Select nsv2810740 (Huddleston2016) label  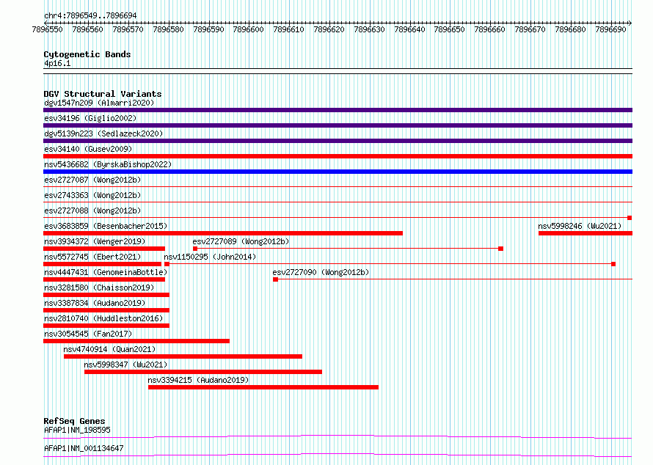coord(103,318)
